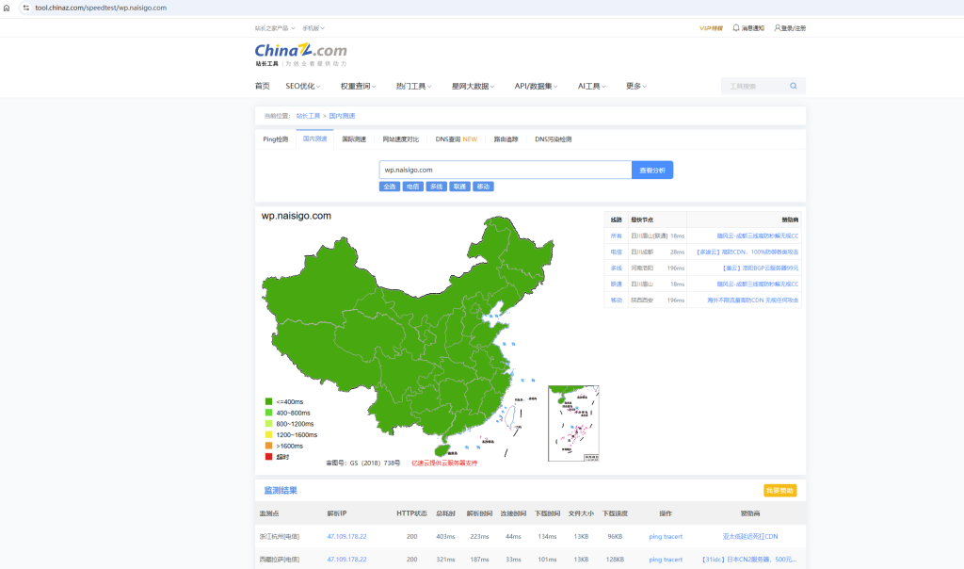Screen dimensions: 964x569
Task: Expand the 站长之家产品 dropdown at top
Action: tap(274, 28)
